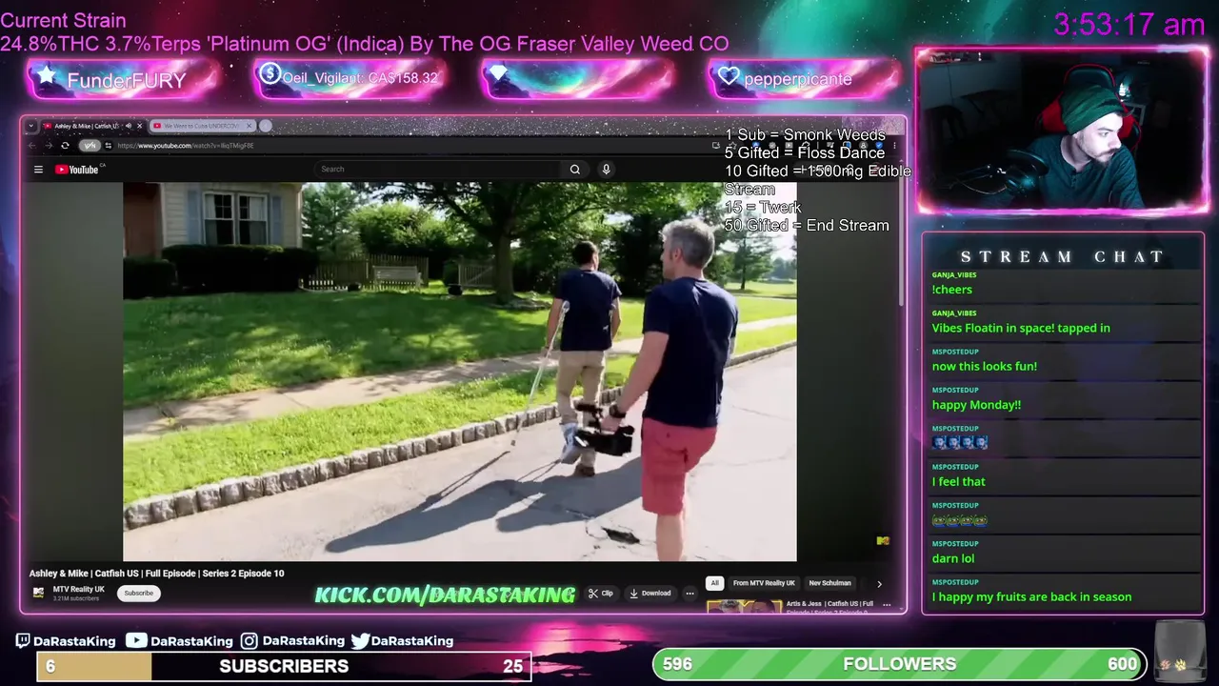
Task: Click the 3:53:17 am clock
Action: pos(1129,24)
